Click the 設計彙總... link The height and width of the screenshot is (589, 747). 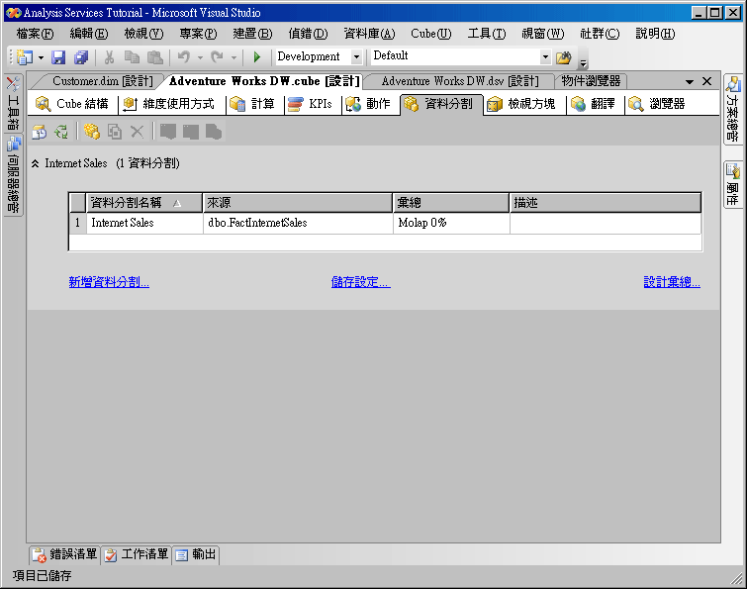point(672,282)
